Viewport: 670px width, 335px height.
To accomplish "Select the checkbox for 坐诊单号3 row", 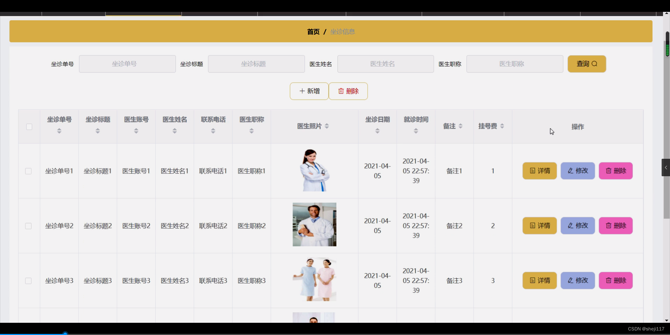I will [x=28, y=281].
